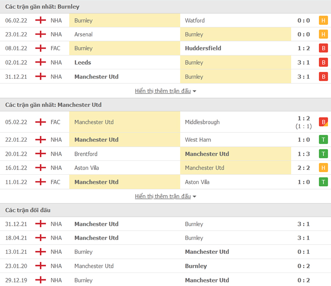This screenshot has width=331, height=286.
Task: Click the H draw badge for Burnley-Watford
Action: point(323,20)
